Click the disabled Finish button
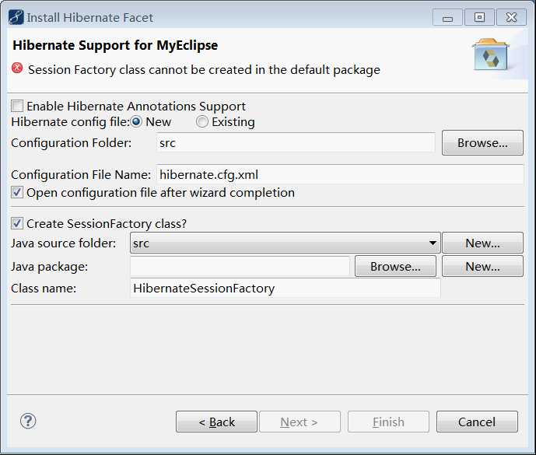Screen dimensions: 536x455 (388, 422)
